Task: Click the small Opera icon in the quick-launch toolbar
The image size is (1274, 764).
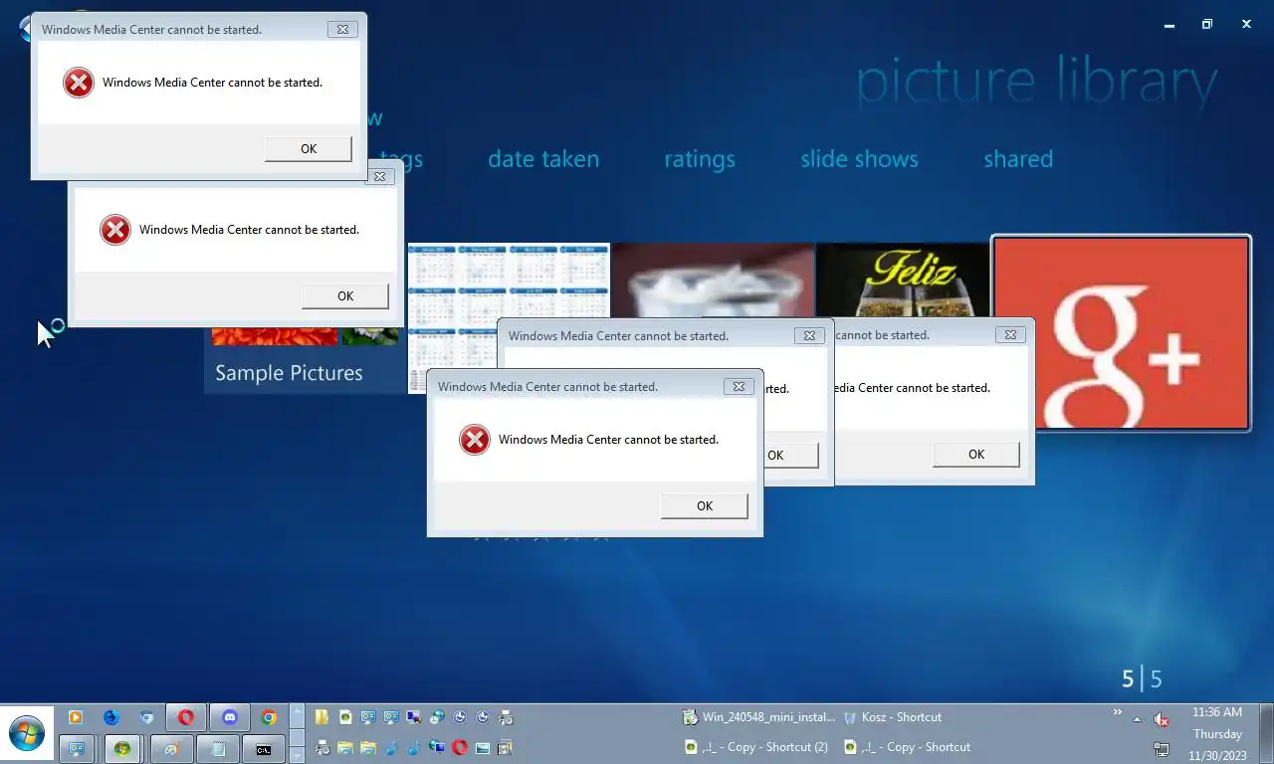Action: click(460, 747)
